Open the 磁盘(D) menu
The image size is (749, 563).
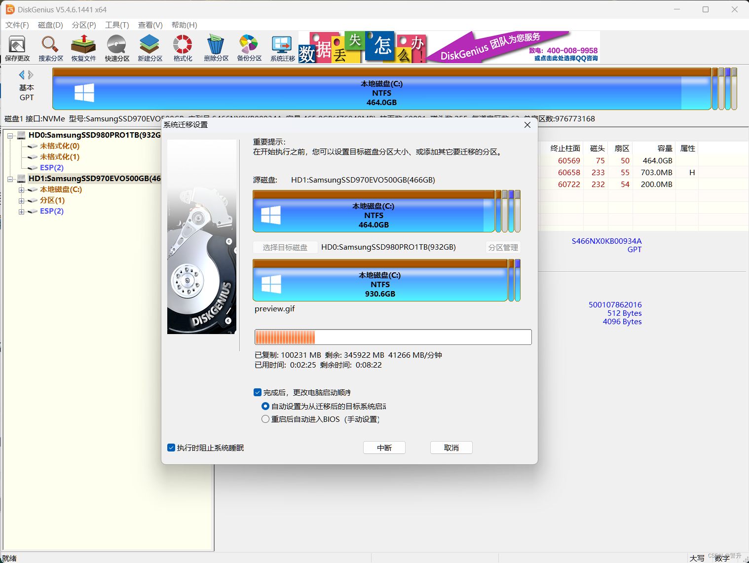50,25
